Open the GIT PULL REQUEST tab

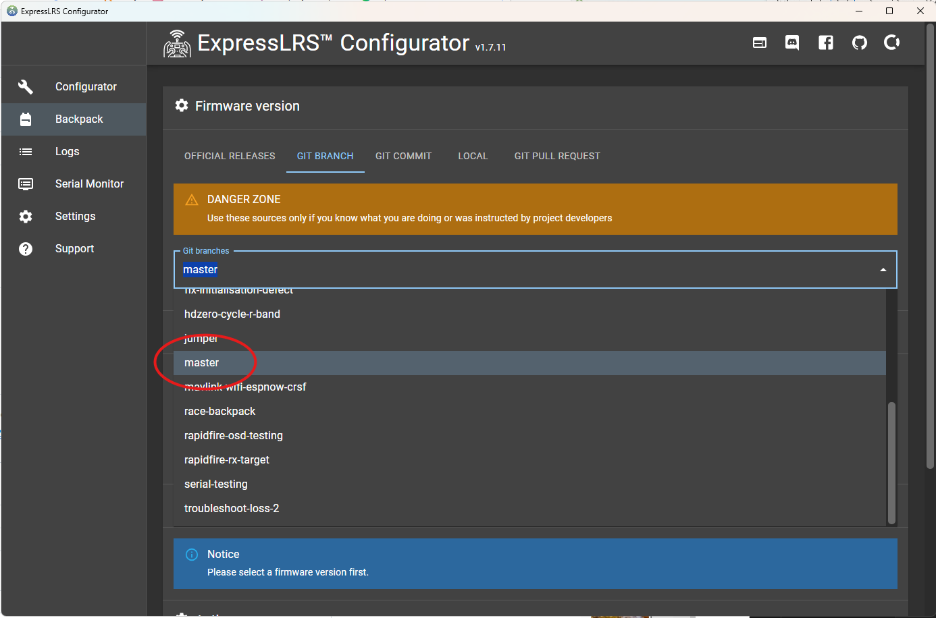click(557, 156)
